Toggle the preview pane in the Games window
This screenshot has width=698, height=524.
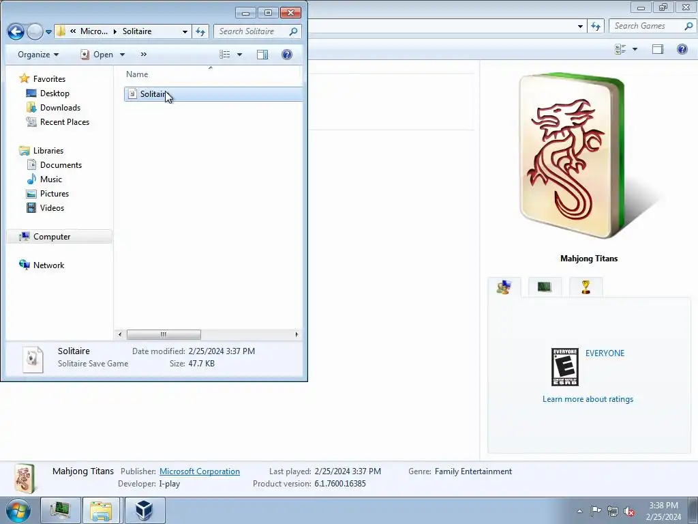coord(658,49)
